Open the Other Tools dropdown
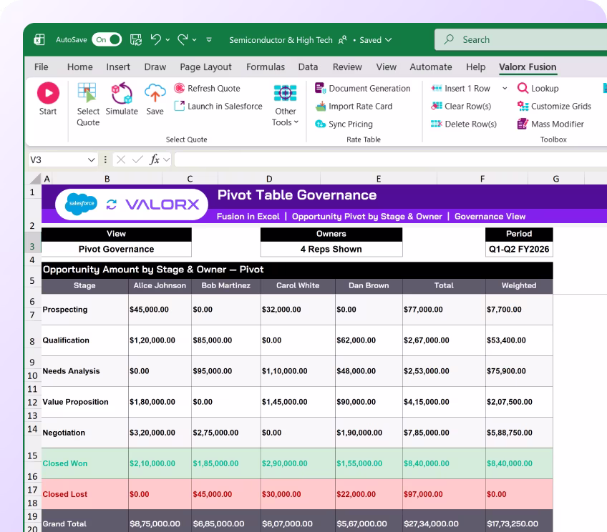The width and height of the screenshot is (607, 532). (x=286, y=104)
